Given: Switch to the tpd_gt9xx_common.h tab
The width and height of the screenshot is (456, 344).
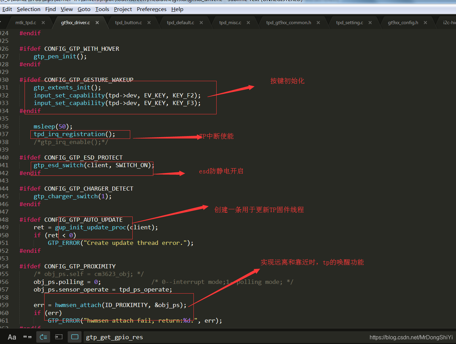Looking at the screenshot, I should click(288, 22).
